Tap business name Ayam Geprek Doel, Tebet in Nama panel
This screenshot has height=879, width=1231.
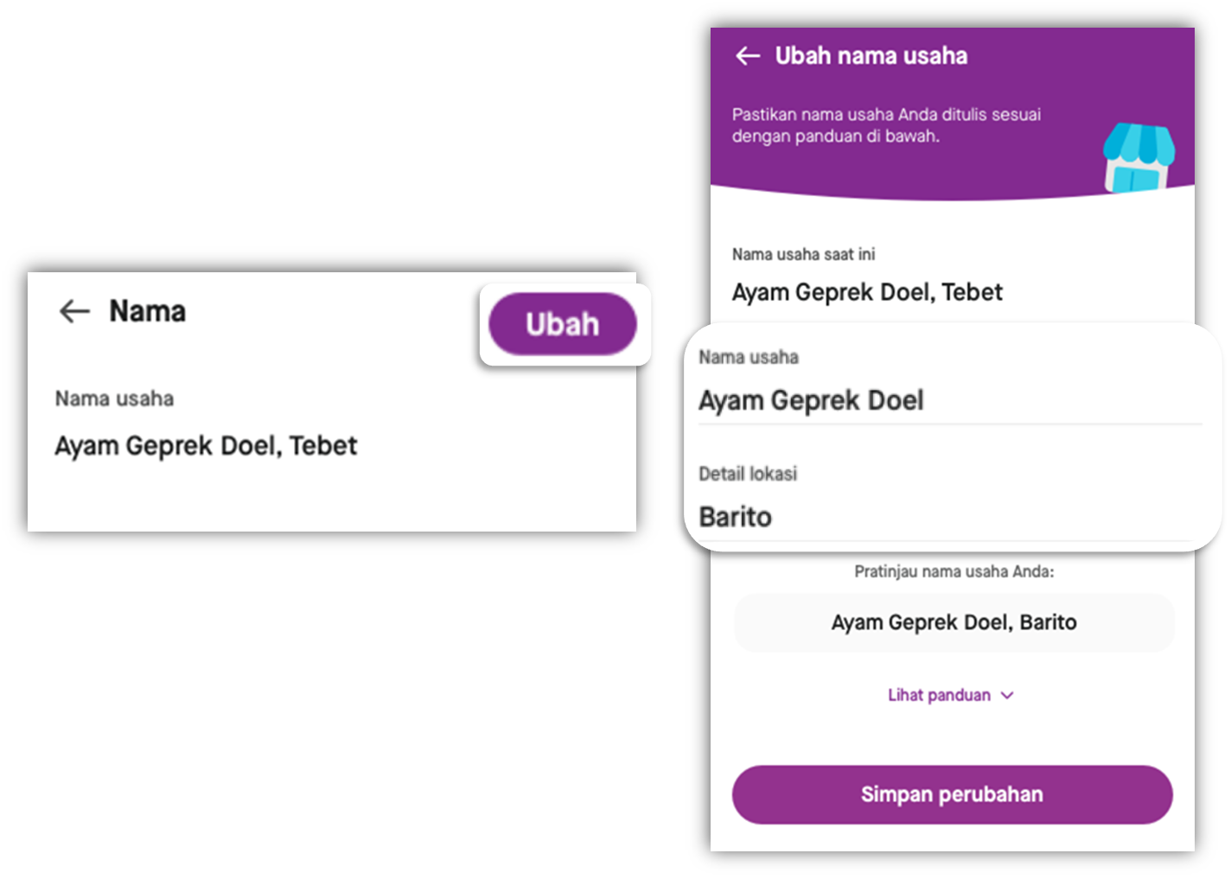pyautogui.click(x=206, y=446)
